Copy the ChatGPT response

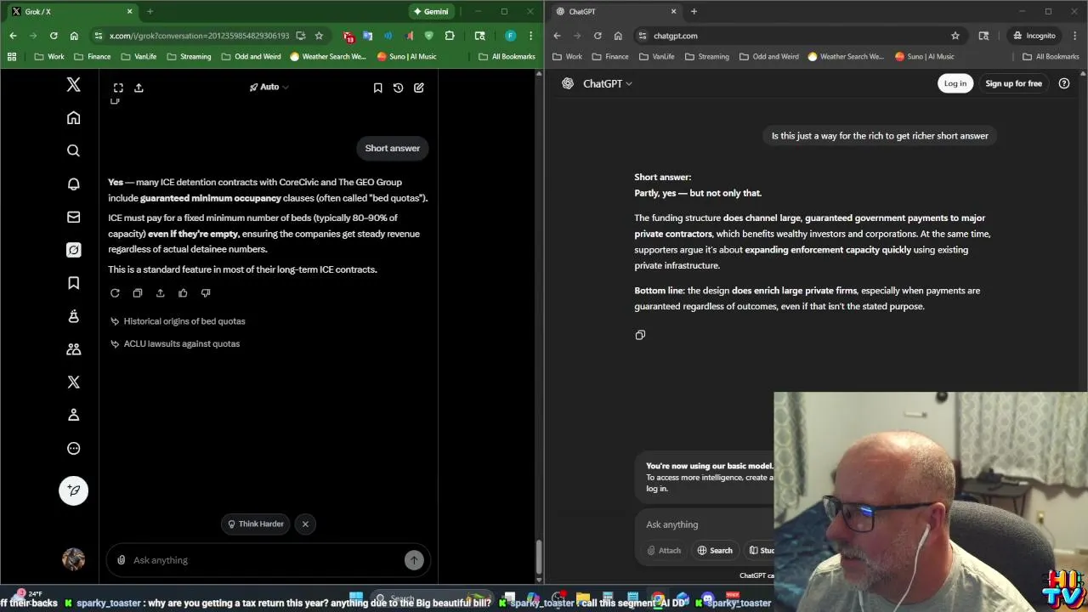click(640, 335)
